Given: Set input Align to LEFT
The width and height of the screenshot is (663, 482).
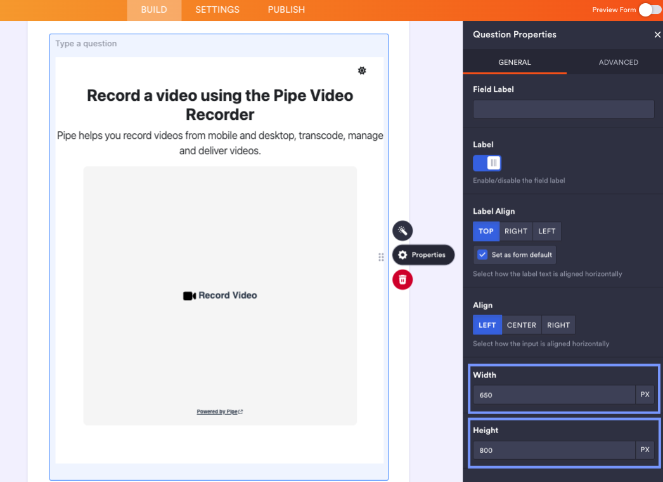Looking at the screenshot, I should 487,325.
